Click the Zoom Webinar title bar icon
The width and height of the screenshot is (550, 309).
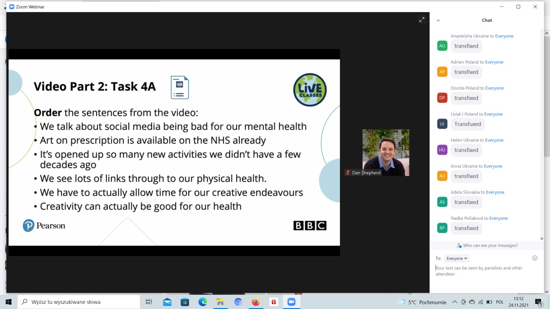[x=12, y=6]
